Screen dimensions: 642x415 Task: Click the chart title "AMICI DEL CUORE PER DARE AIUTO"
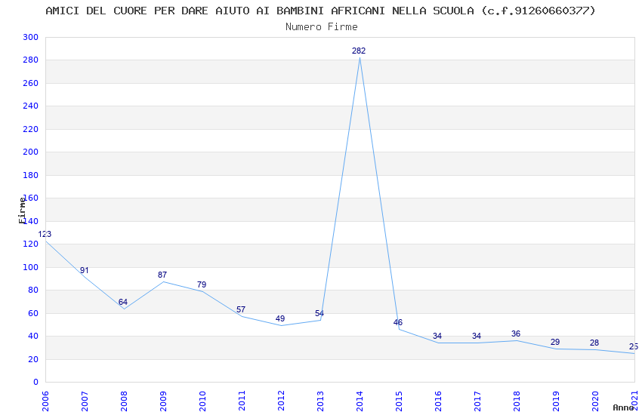[147, 11]
